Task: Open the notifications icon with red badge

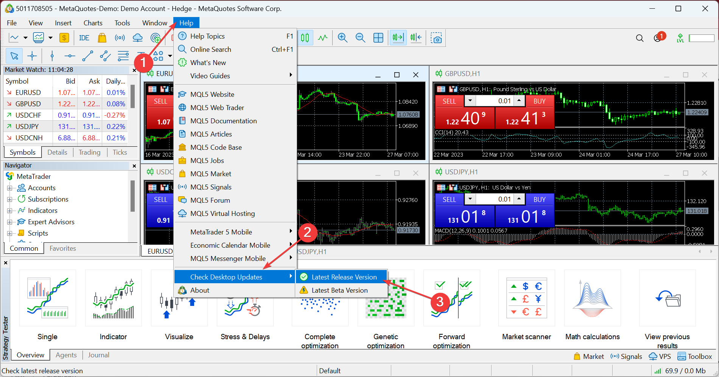Action: click(659, 38)
